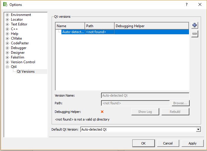
Task: Click the <not found> path cell in table
Action: pos(100,32)
